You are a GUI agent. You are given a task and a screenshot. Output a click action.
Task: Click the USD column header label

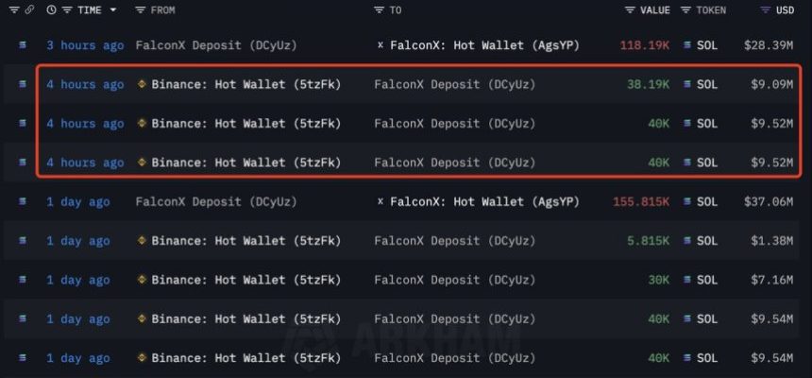click(x=785, y=9)
